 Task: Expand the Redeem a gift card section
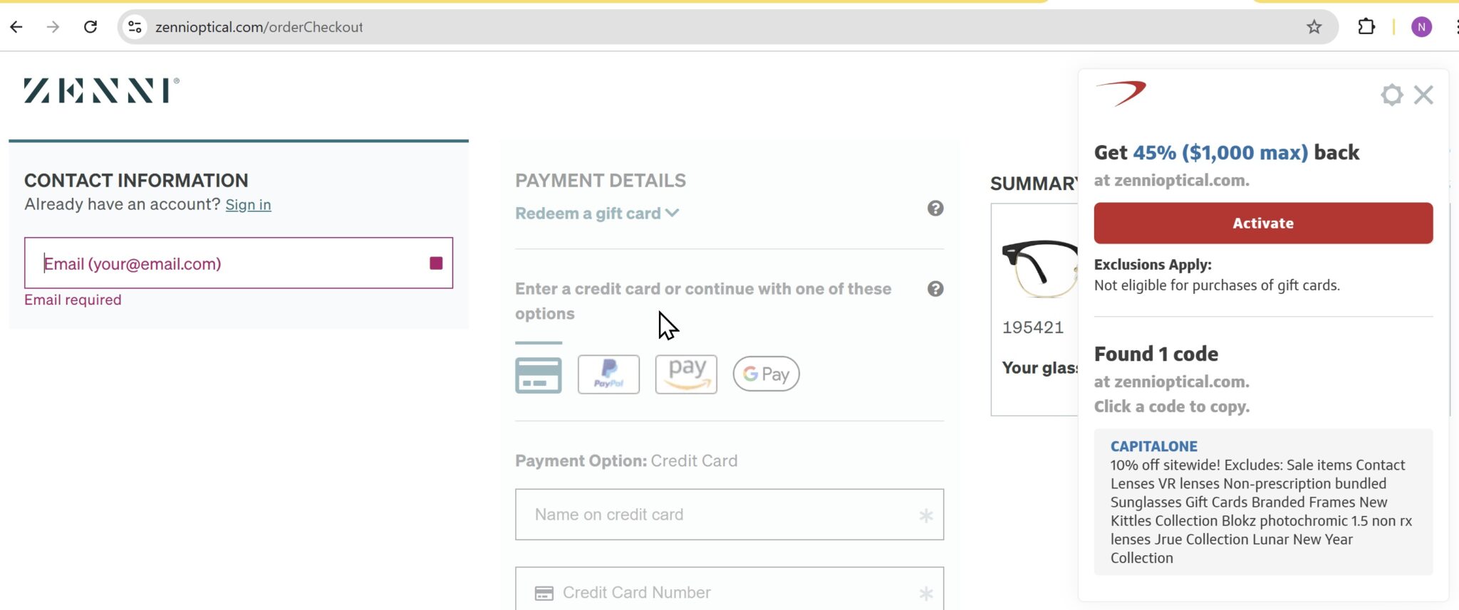(596, 214)
